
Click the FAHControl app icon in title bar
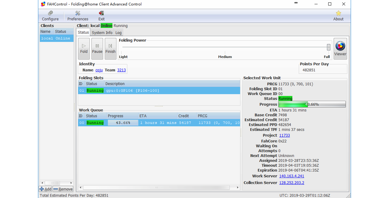[43, 4]
